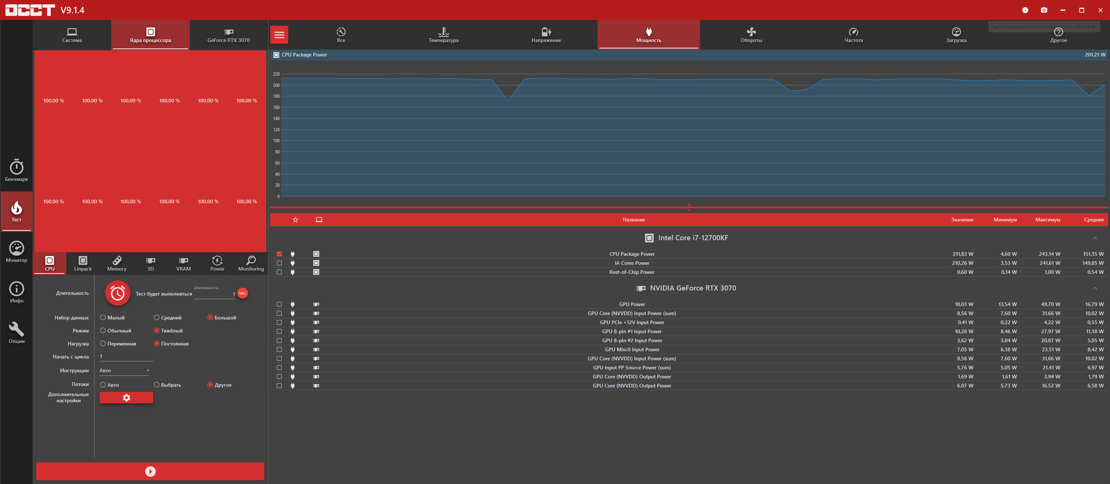
Task: Start the test with the play button
Action: pyautogui.click(x=150, y=471)
